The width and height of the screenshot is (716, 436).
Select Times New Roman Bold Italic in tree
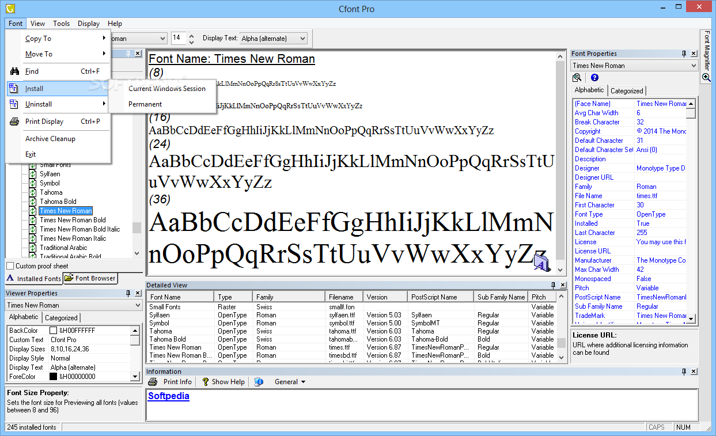point(79,229)
